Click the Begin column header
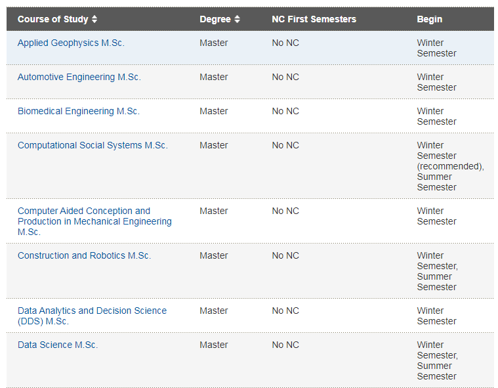The width and height of the screenshot is (498, 388). coord(429,19)
